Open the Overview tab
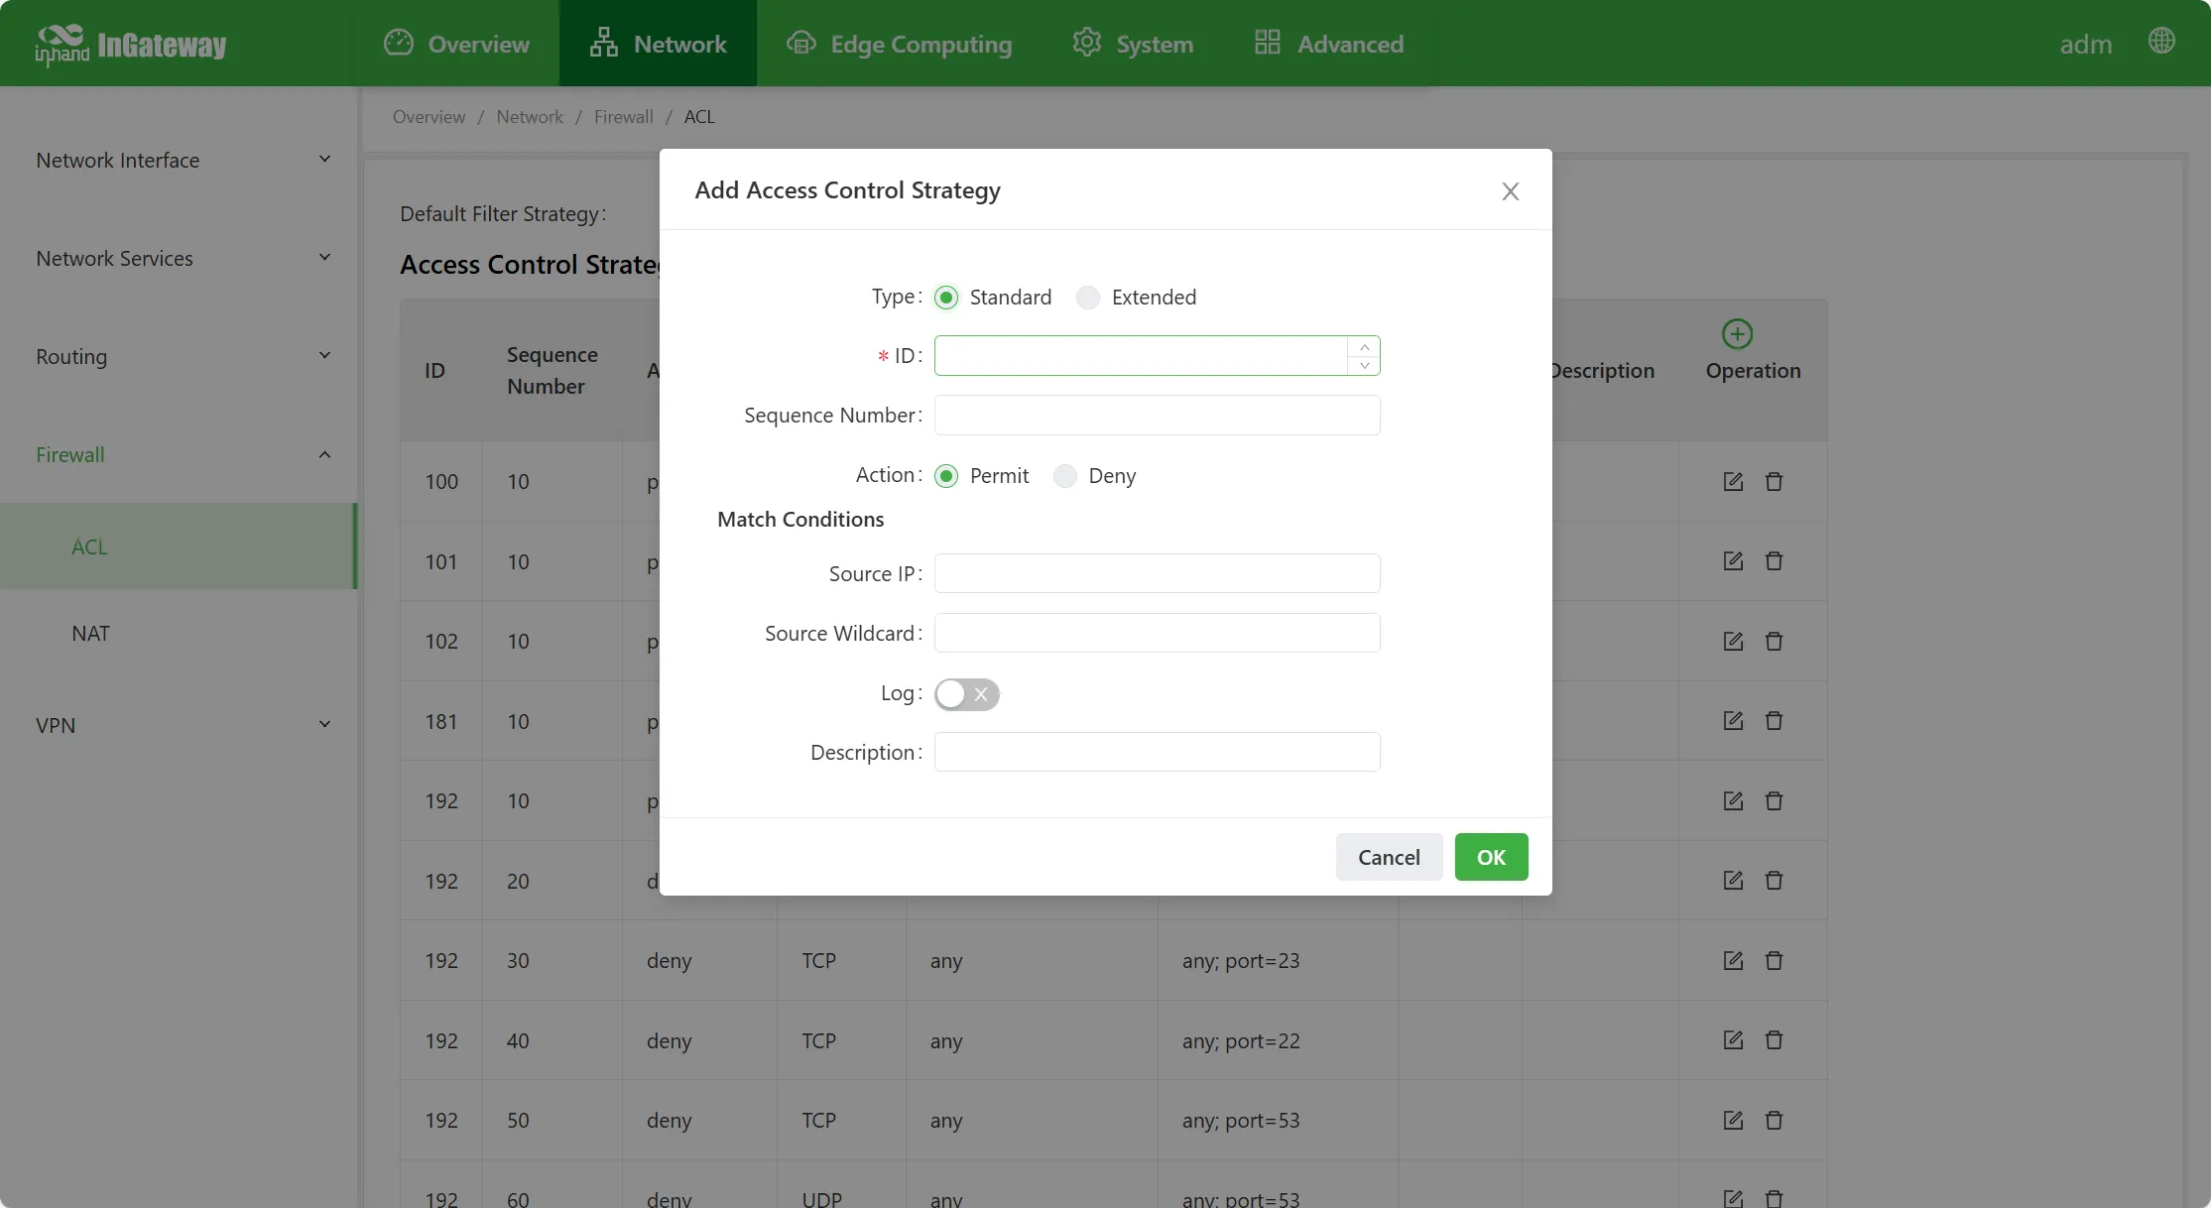 point(456,44)
